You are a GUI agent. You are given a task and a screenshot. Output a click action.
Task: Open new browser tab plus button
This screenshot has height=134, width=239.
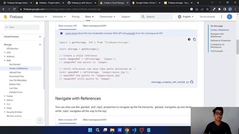[x=198, y=3]
